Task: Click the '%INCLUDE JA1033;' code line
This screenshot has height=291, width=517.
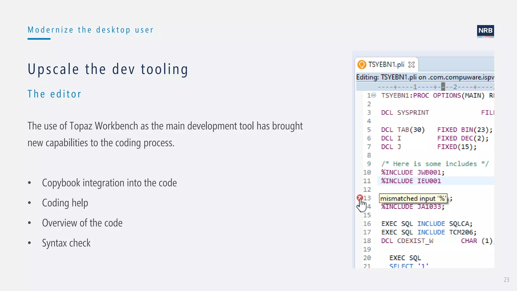Action: point(413,207)
